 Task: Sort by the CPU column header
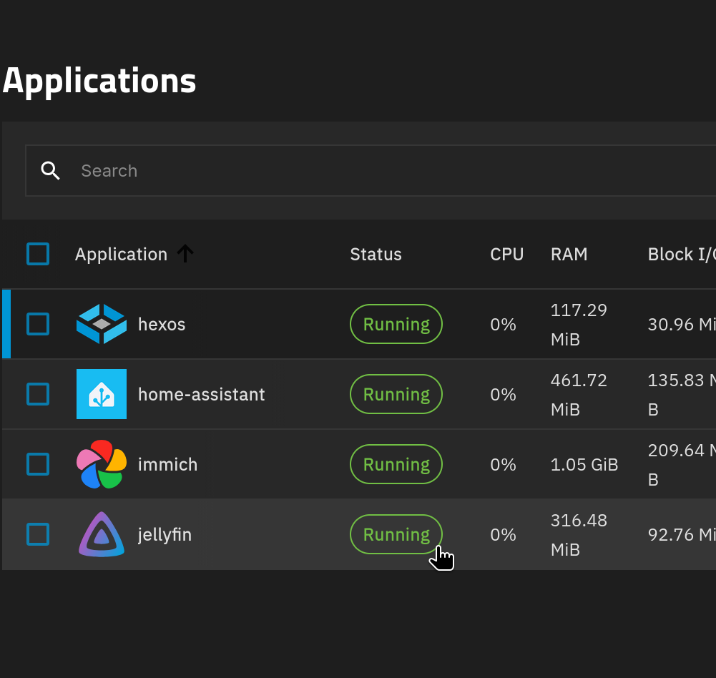click(x=507, y=255)
